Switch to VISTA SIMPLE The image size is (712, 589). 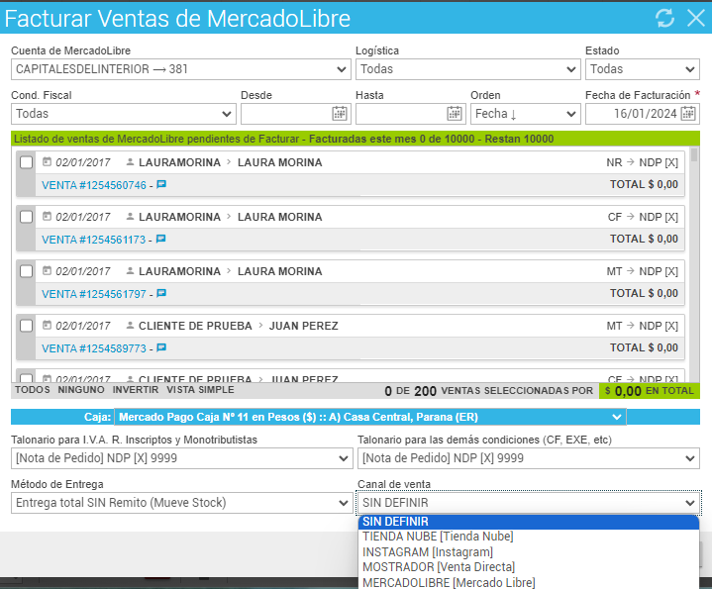click(x=200, y=390)
